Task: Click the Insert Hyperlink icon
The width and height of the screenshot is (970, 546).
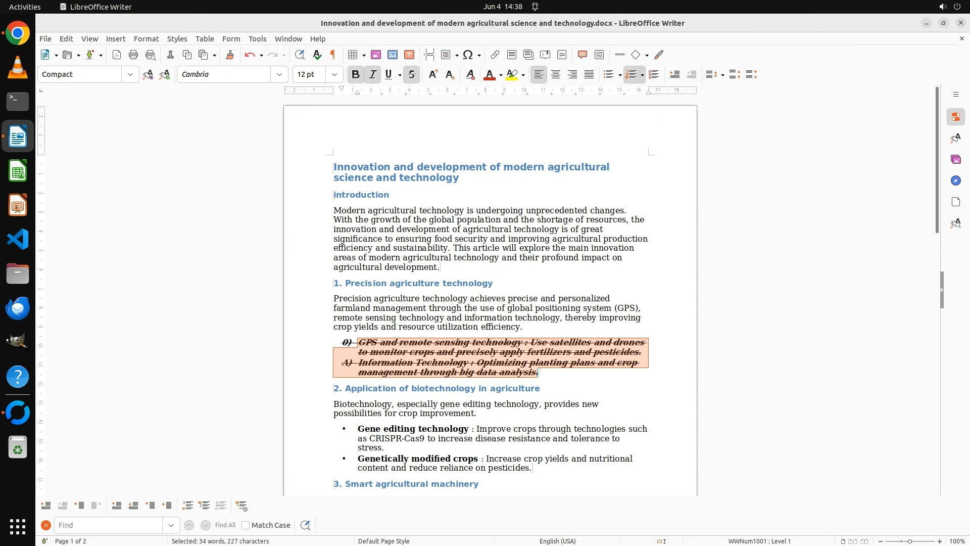Action: tap(495, 55)
